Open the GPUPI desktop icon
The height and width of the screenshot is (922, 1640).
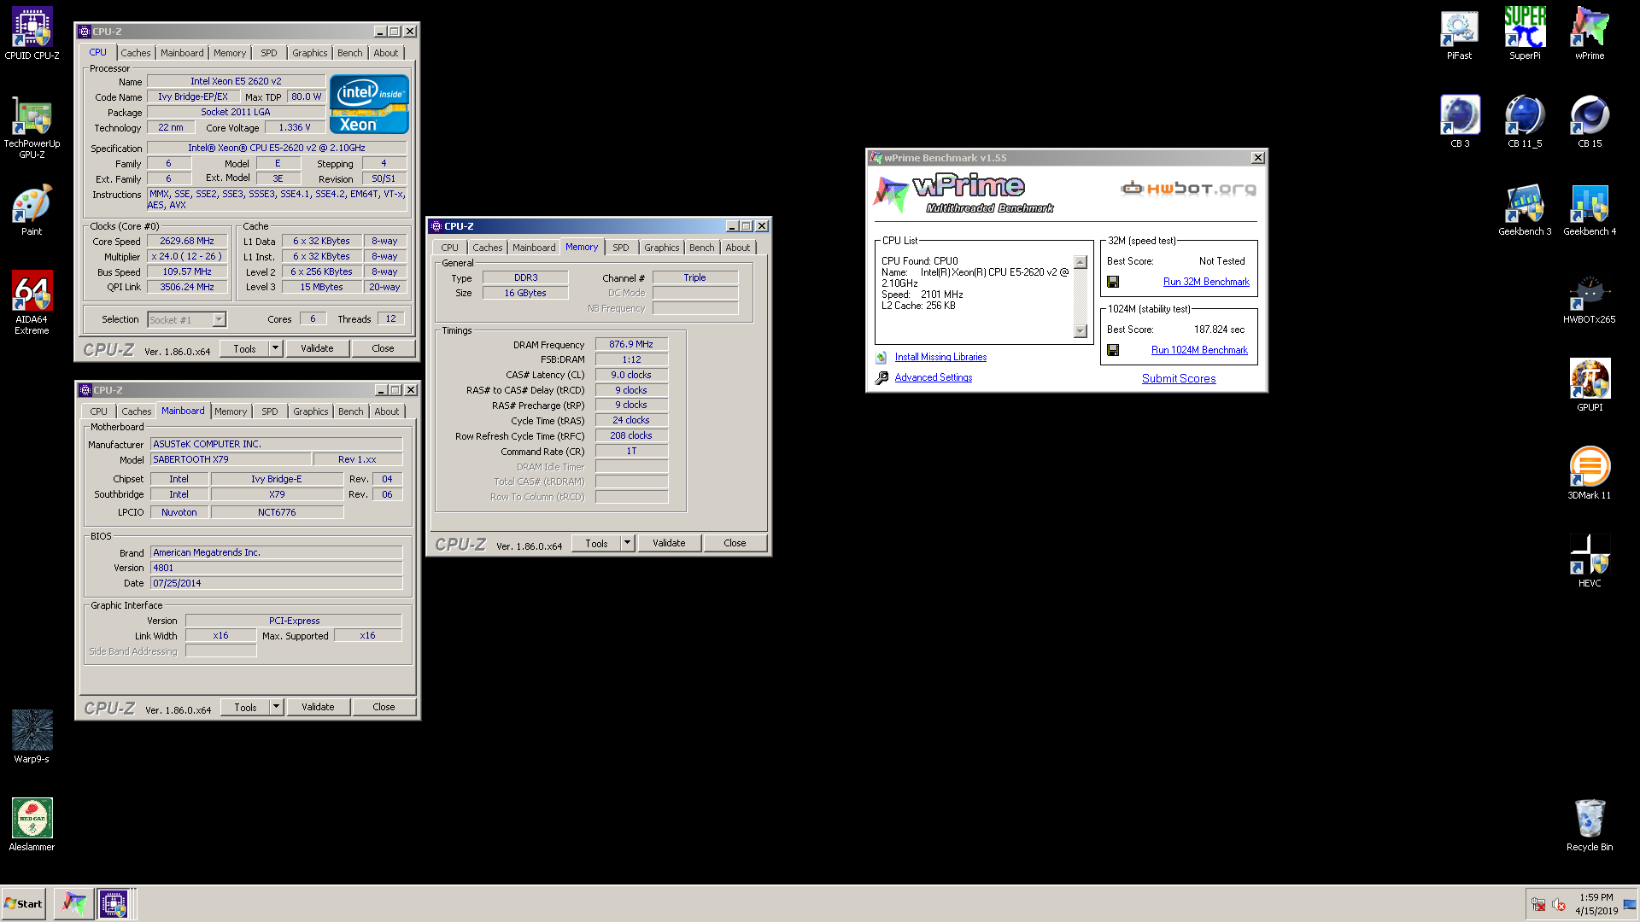pos(1590,385)
